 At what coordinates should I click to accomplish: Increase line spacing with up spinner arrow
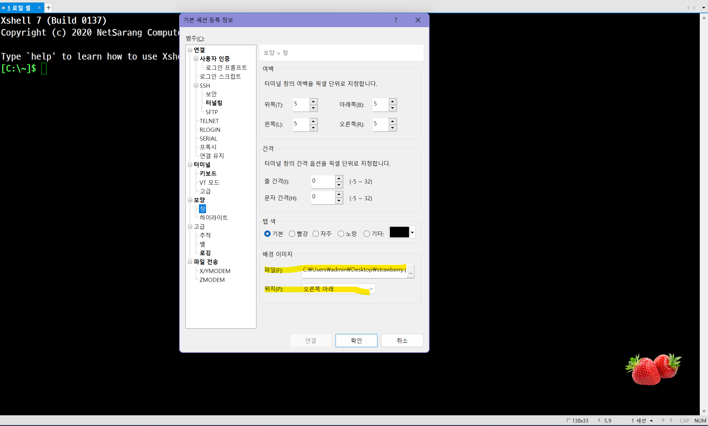339,178
